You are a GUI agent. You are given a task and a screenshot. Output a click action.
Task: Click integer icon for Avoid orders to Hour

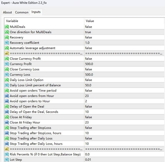click(7, 101)
